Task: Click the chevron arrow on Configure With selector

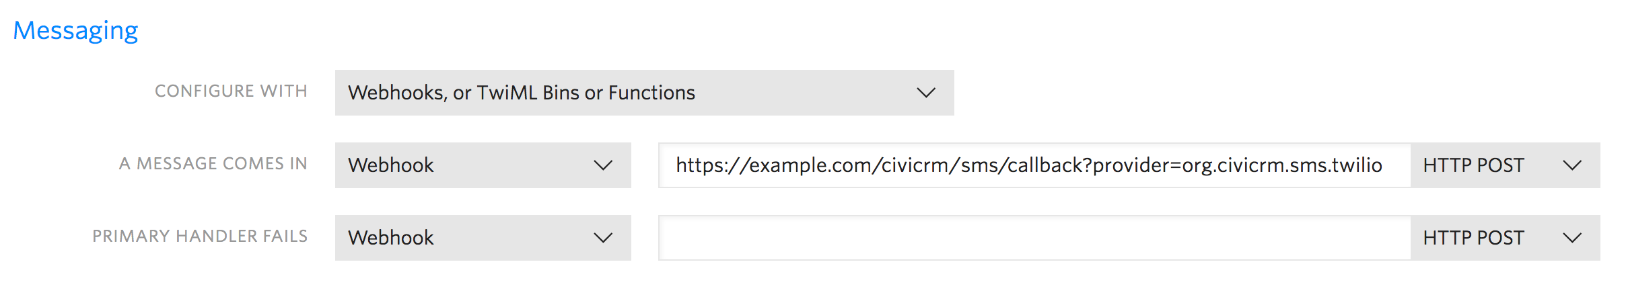Action: pos(926,93)
